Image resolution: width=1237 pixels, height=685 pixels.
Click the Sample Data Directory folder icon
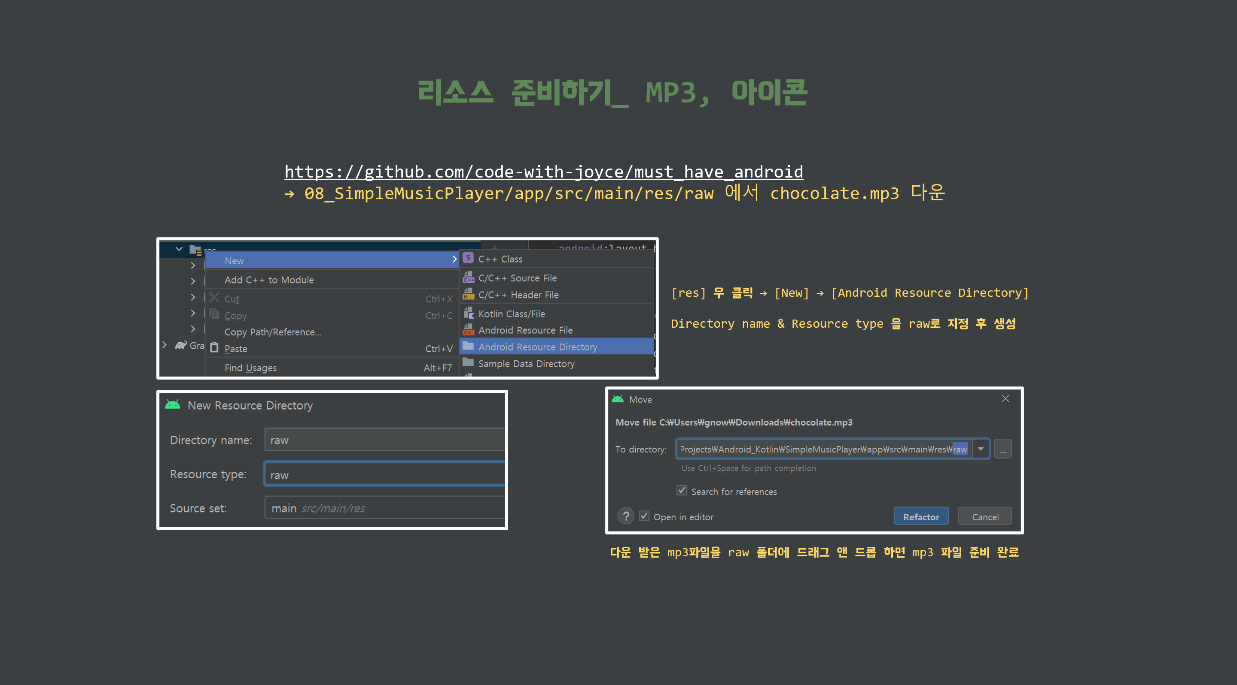[468, 362]
